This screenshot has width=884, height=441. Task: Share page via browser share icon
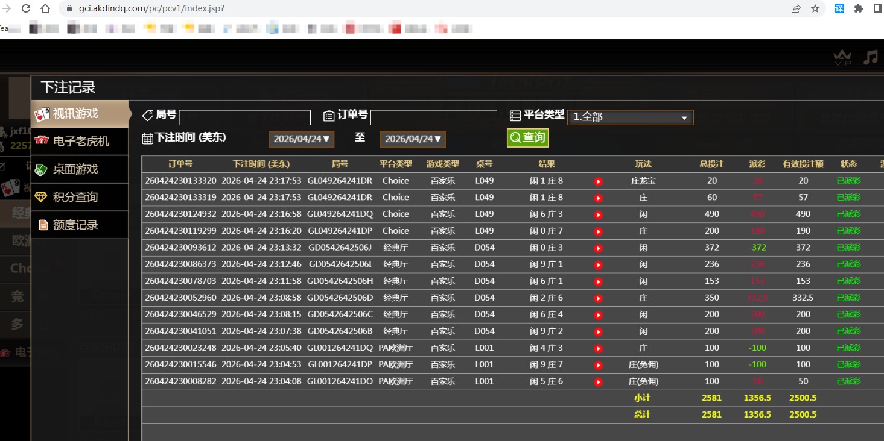coord(796,8)
